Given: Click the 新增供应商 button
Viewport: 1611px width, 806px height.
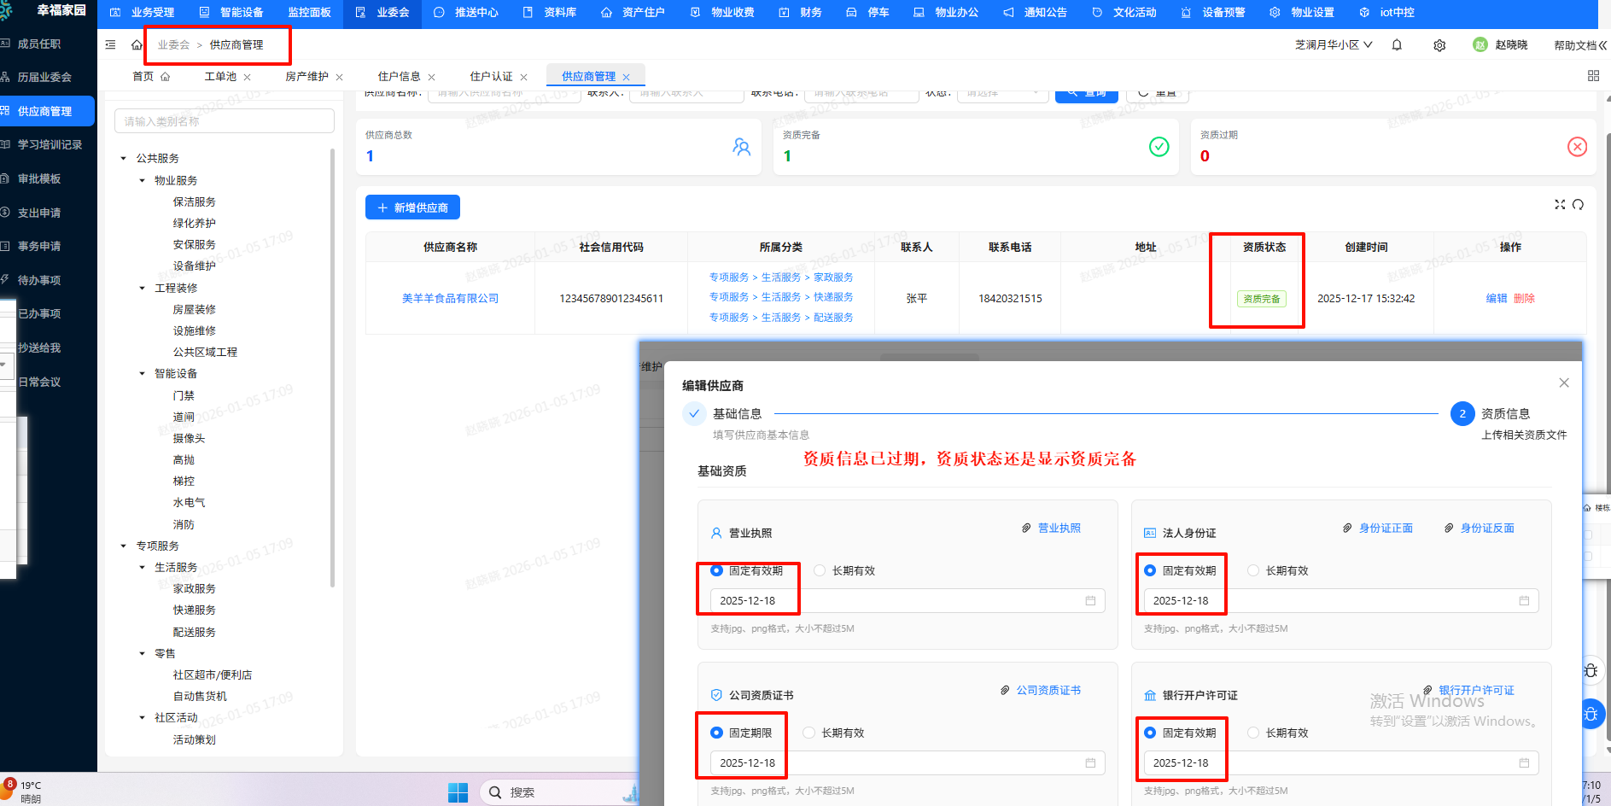Looking at the screenshot, I should coord(412,207).
